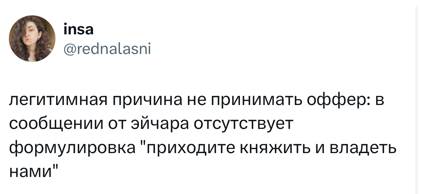
Task: Open the @rednalasni handle link
Action: tap(108, 49)
